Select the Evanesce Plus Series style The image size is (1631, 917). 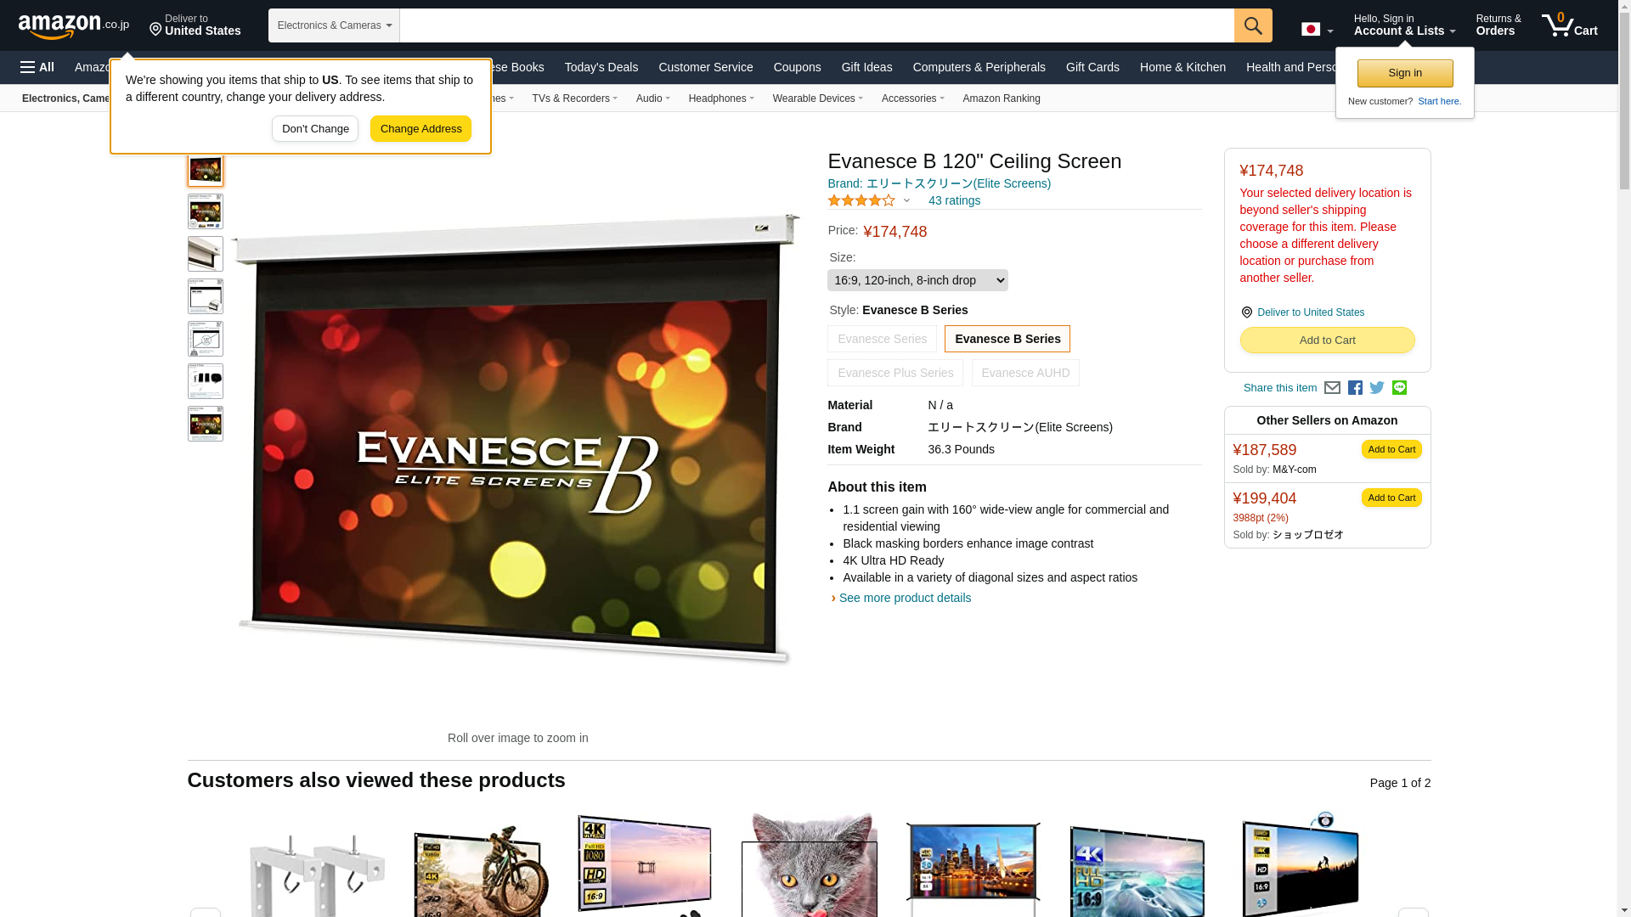[x=895, y=373]
